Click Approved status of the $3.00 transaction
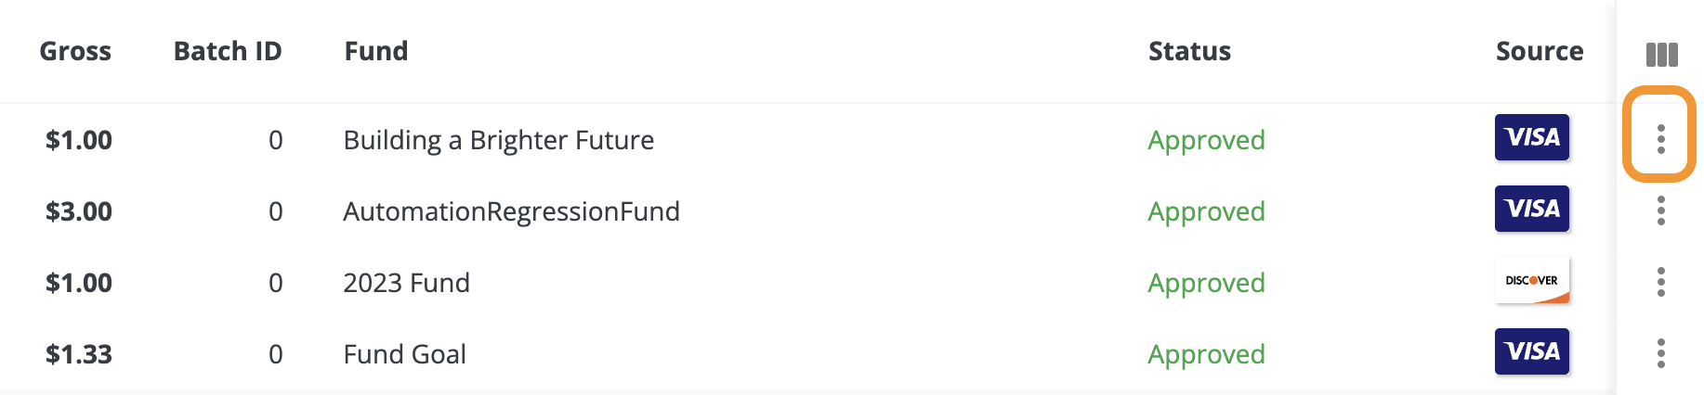This screenshot has height=395, width=1704. [x=1206, y=212]
